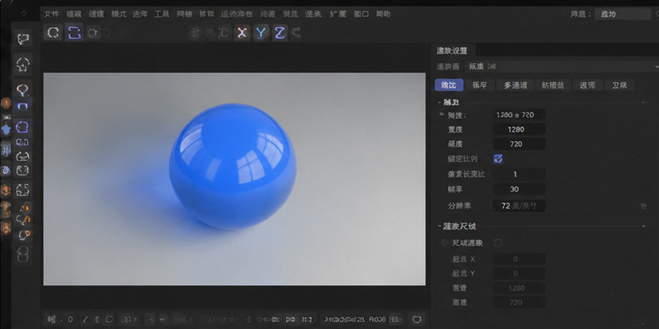The height and width of the screenshot is (329, 659).
Task: Click the small circle icon at top-left corner
Action: point(23,14)
